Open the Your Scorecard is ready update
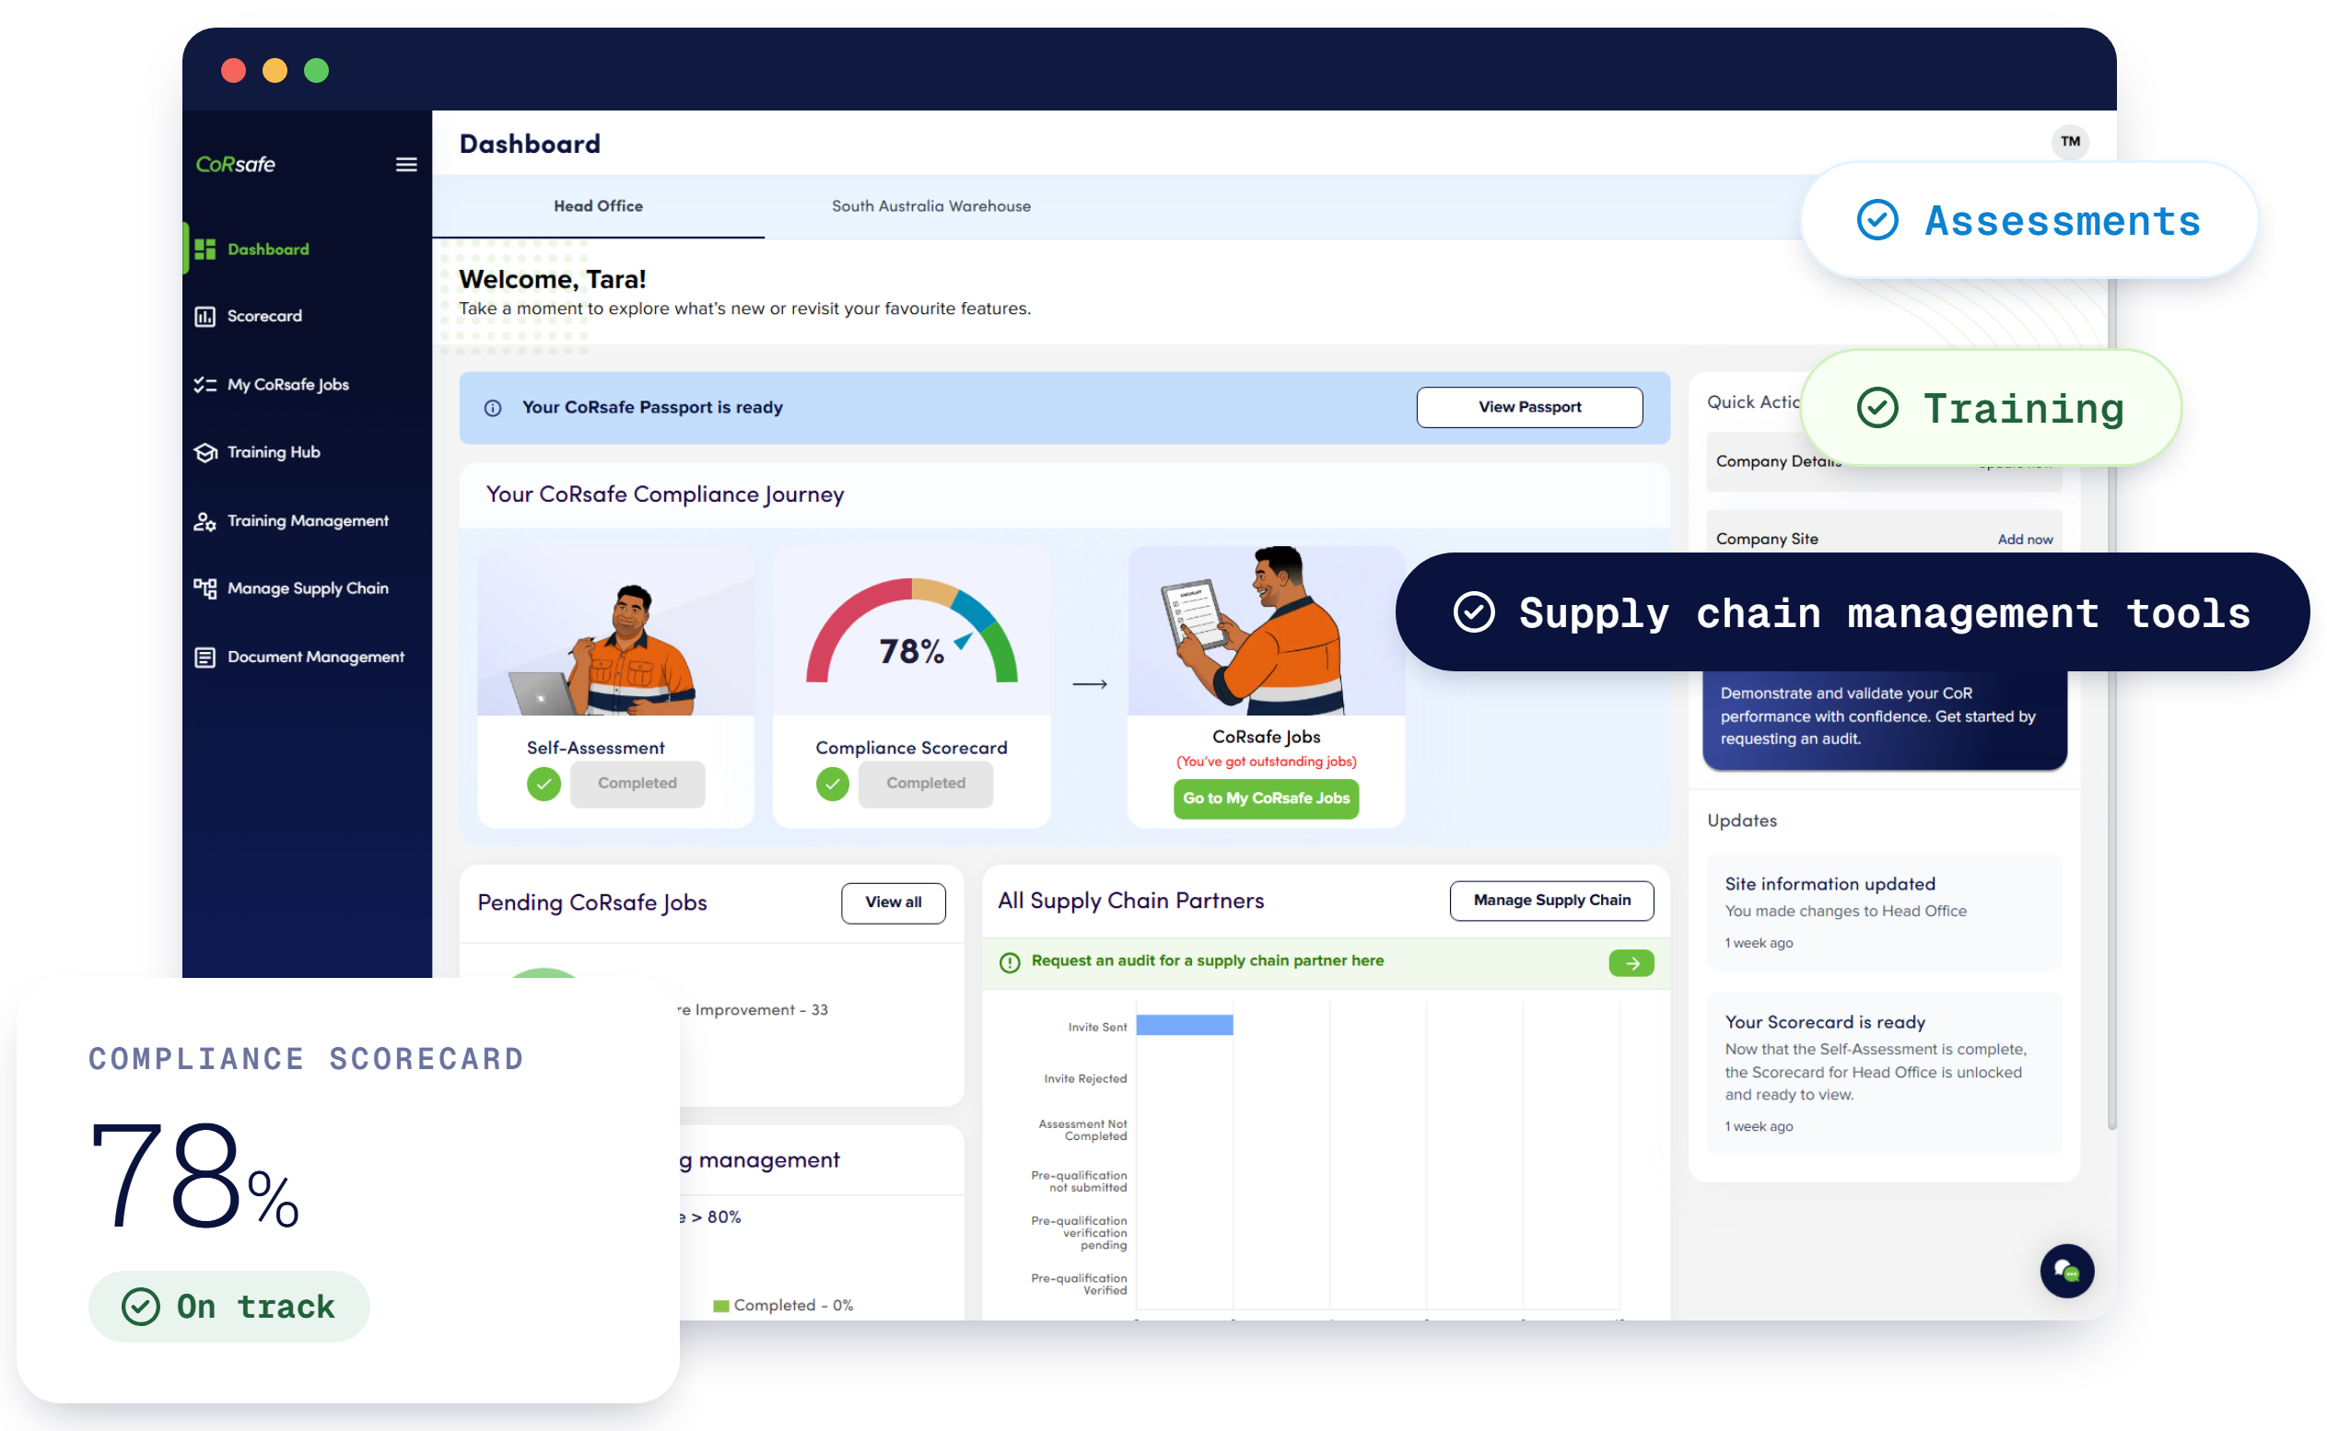Image resolution: width=2327 pixels, height=1431 pixels. (x=1882, y=1074)
